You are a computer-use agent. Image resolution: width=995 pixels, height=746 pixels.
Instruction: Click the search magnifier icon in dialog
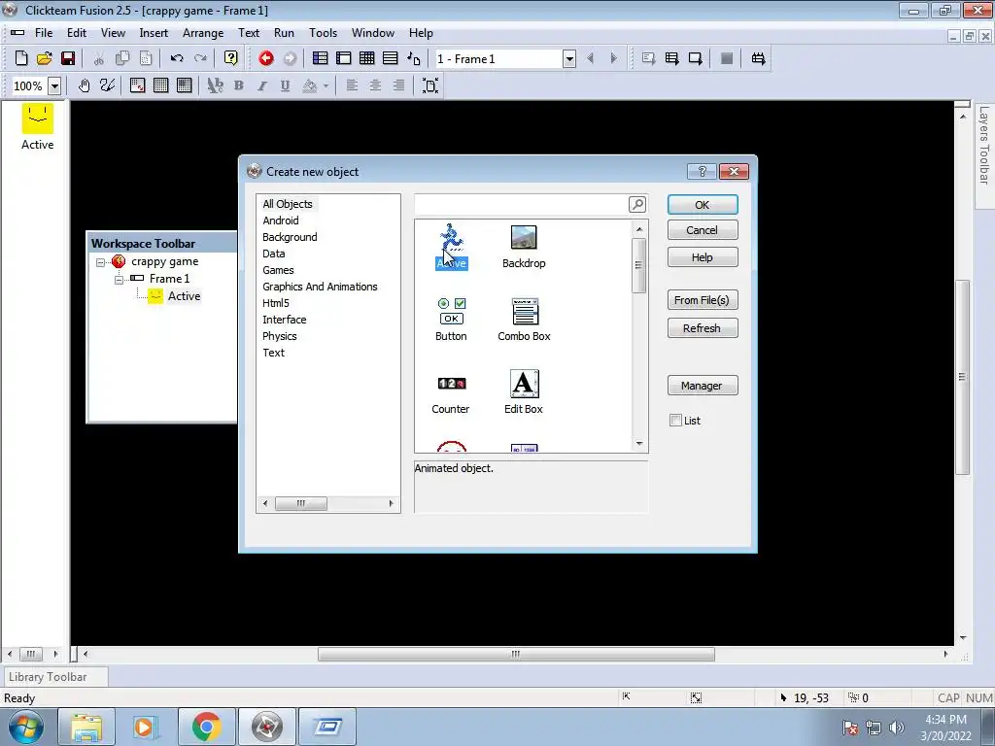coord(637,204)
